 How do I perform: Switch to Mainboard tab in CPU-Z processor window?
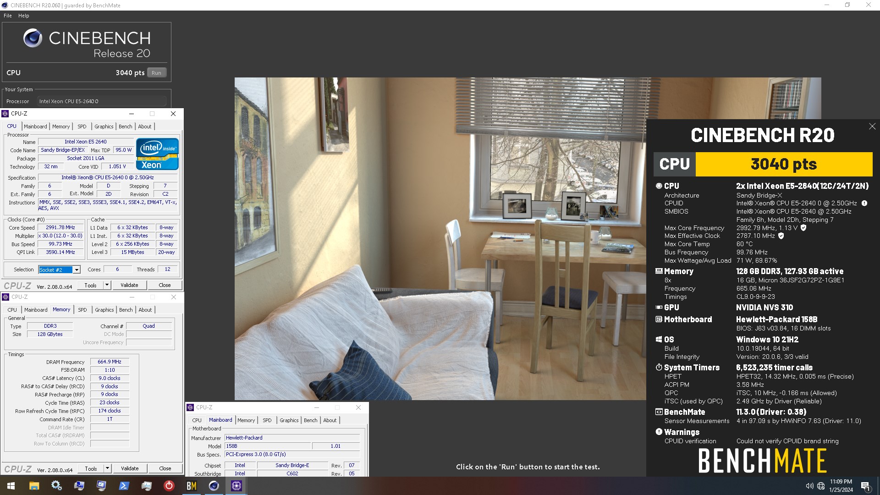click(35, 126)
